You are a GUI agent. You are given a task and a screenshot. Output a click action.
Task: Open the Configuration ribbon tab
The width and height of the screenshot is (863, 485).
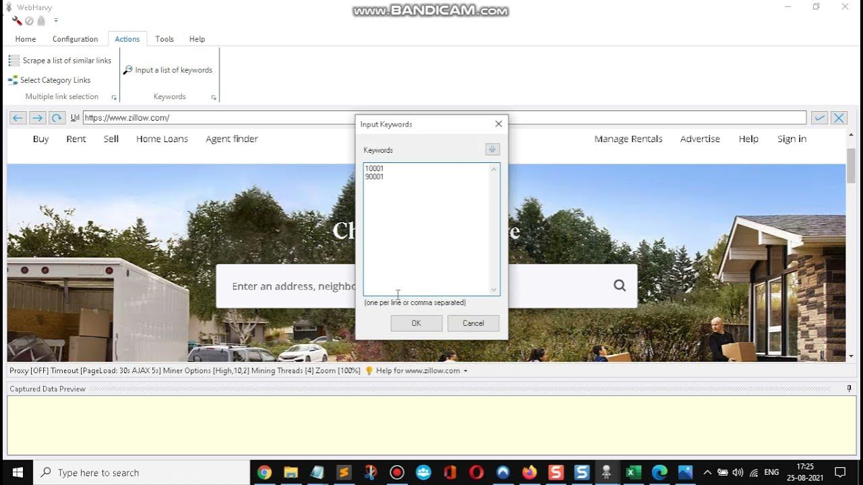pos(75,39)
